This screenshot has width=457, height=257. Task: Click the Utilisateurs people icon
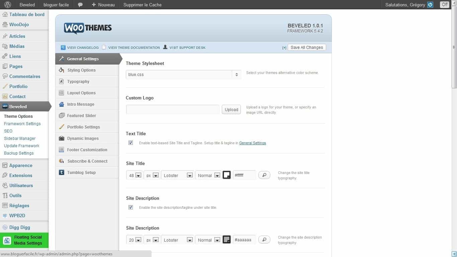(x=5, y=185)
